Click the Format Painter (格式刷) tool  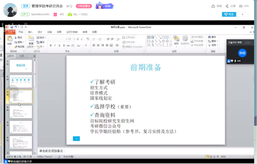tap(19, 47)
